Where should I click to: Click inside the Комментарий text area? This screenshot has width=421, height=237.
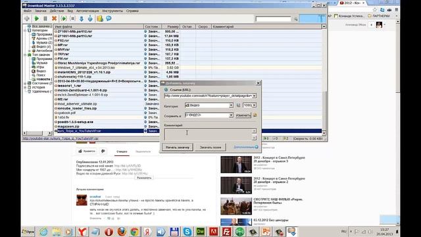(208, 134)
